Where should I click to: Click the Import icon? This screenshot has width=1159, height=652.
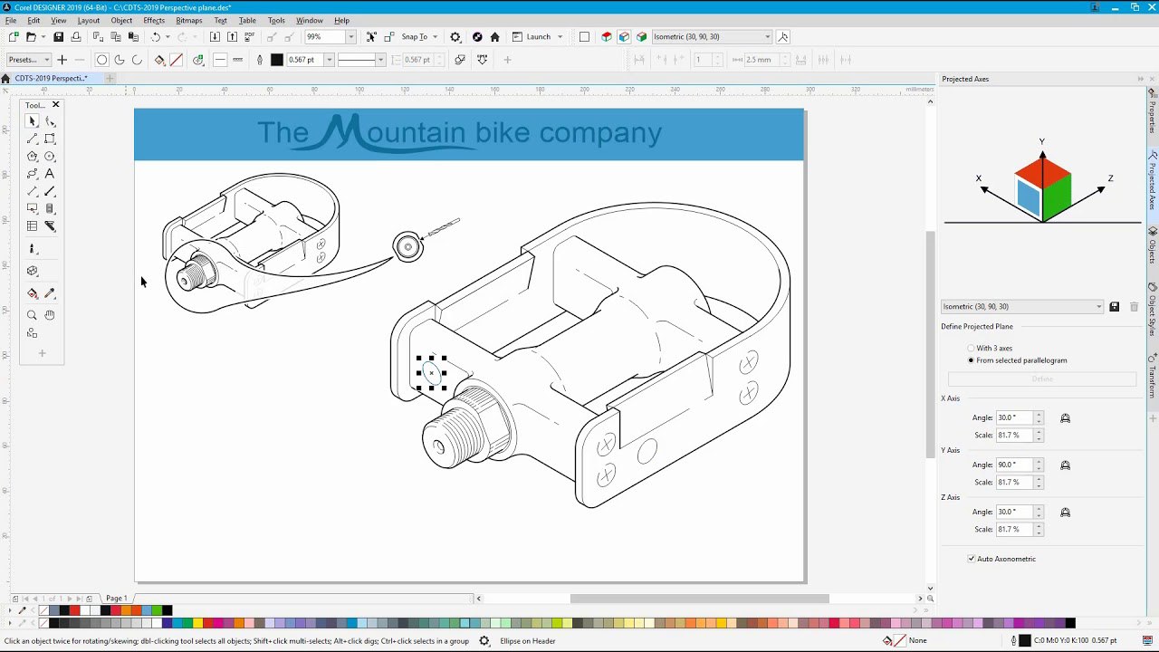tap(215, 37)
